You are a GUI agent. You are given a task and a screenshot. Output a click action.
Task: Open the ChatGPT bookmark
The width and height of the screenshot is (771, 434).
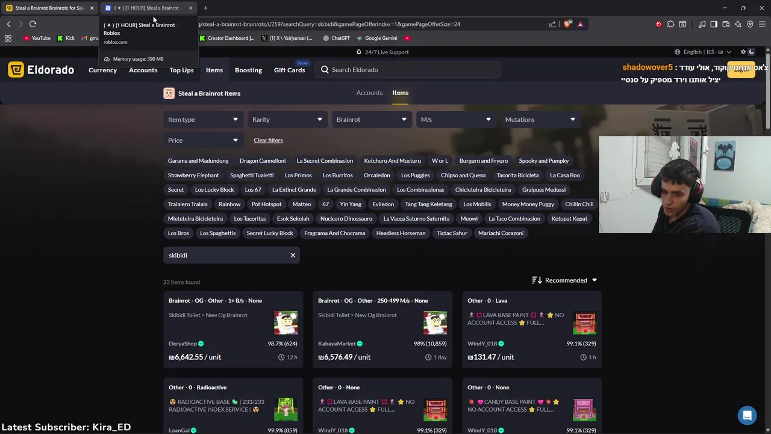click(336, 38)
